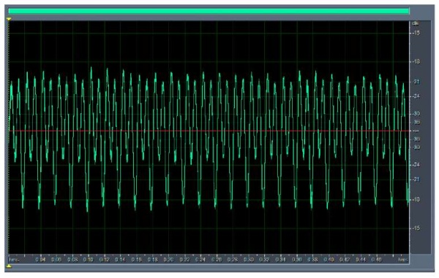The width and height of the screenshot is (439, 278).
Task: Click the 0.10 mark on the timeline
Action: coord(89,260)
